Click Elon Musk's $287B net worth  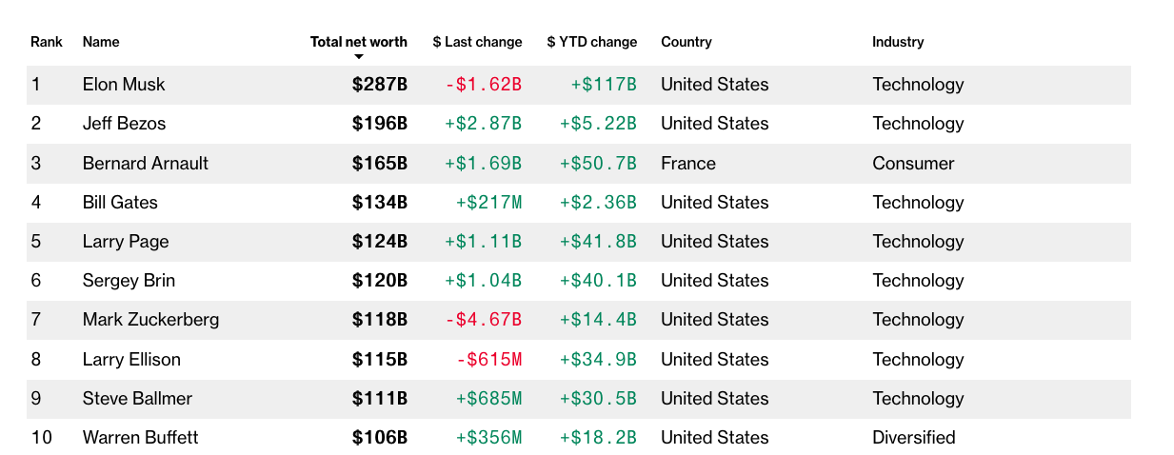(379, 85)
